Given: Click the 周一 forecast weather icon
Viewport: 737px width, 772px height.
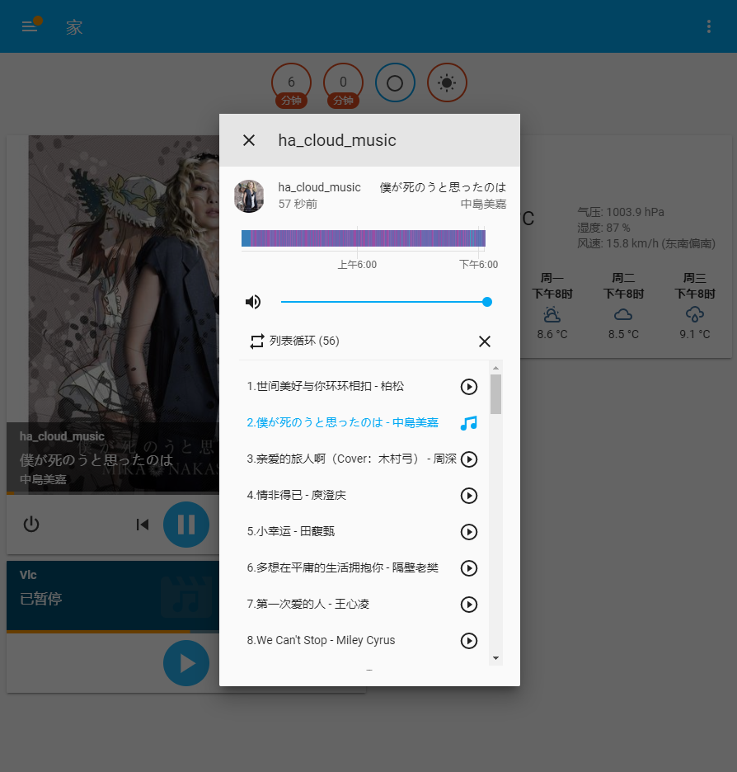Looking at the screenshot, I should (x=552, y=314).
